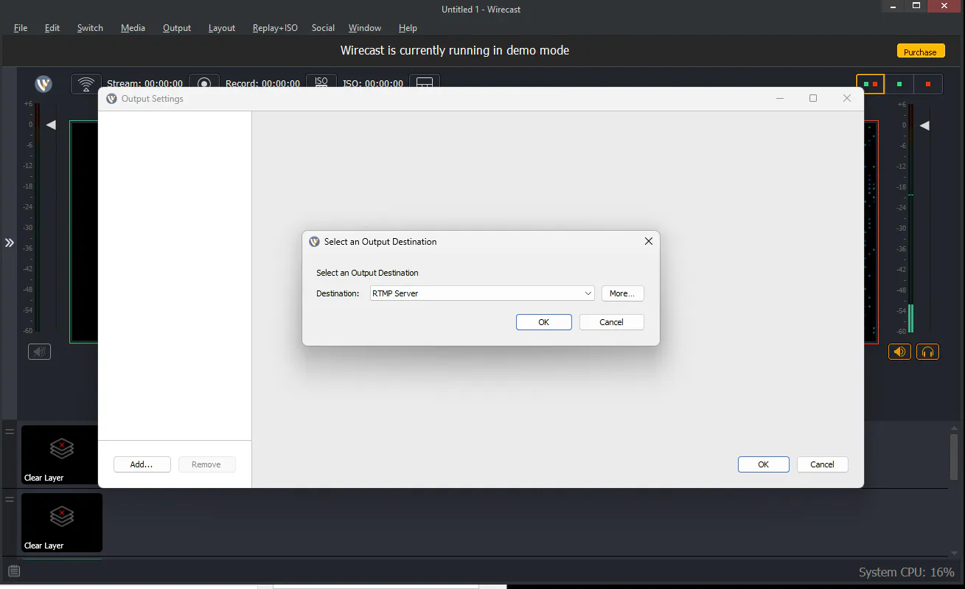Open the Output menu
Screen dimensions: 965x589
(177, 28)
